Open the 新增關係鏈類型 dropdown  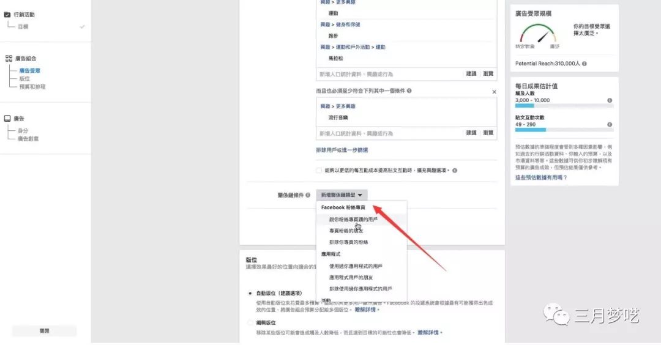[342, 195]
